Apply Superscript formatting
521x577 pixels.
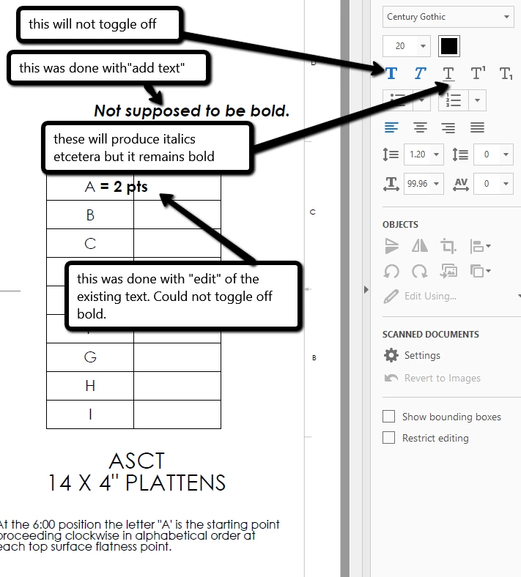click(478, 73)
